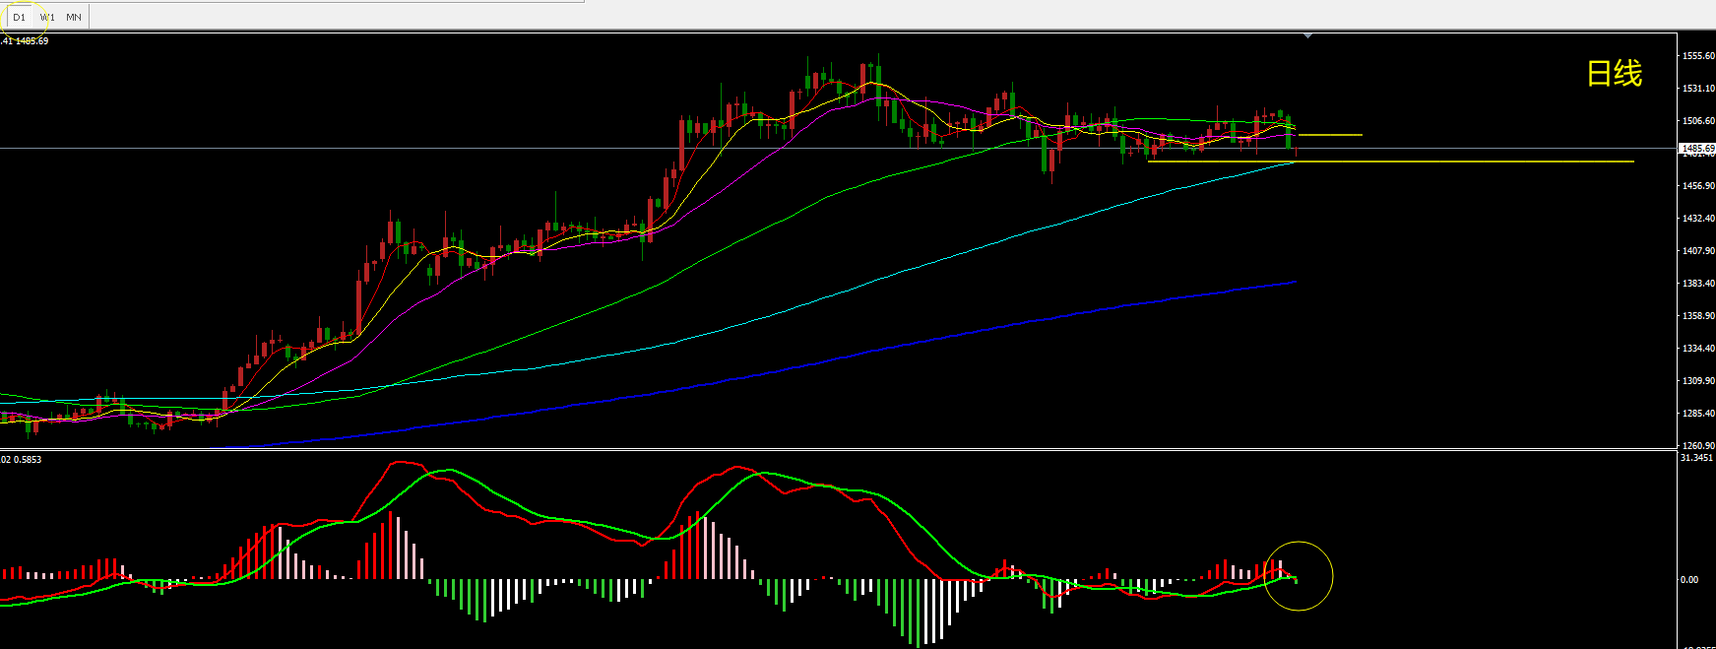Screen dimensions: 1716x649
Task: Click the current price tag 1485.69 on the price axis
Action: [x=1696, y=149]
